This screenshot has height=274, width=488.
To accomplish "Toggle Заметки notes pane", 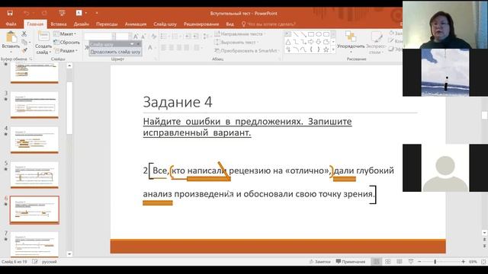I will 319,262.
